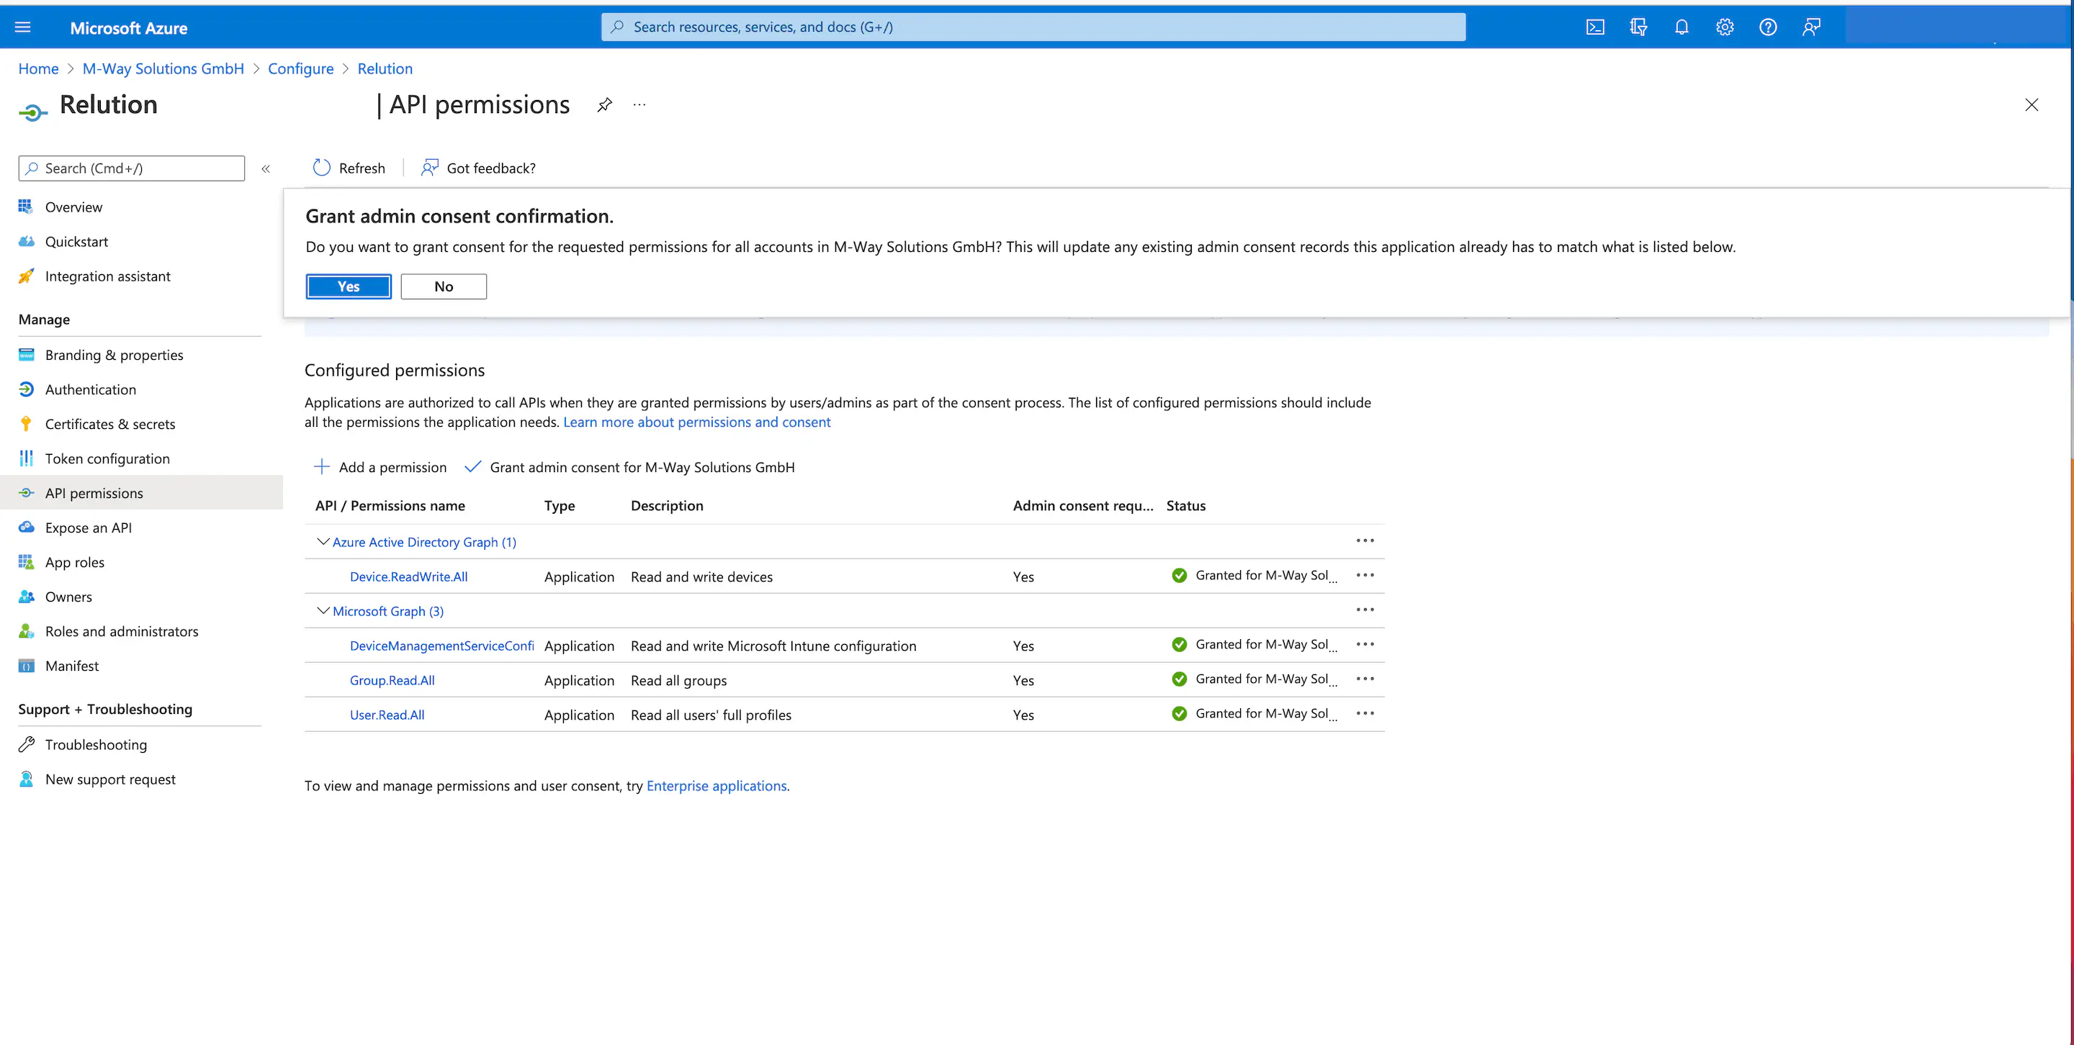Go to Expose an API section
Image resolution: width=2074 pixels, height=1045 pixels.
pos(88,528)
